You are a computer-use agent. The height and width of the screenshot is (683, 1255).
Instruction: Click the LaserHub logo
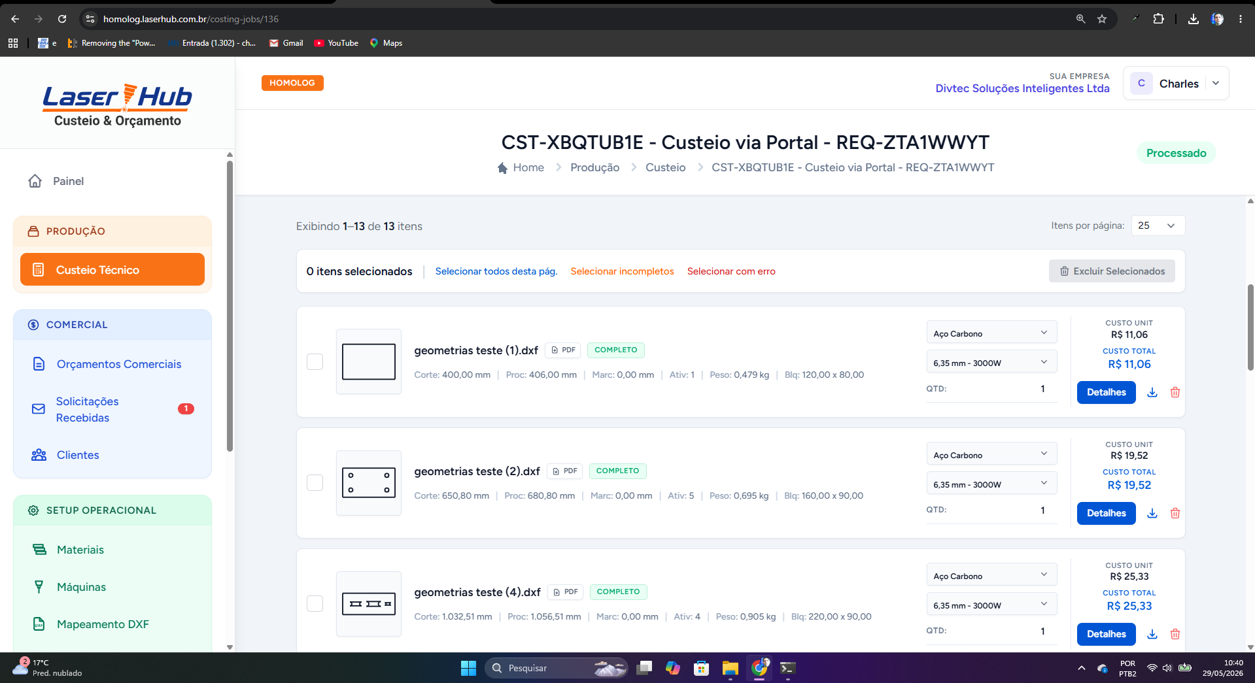(x=118, y=105)
